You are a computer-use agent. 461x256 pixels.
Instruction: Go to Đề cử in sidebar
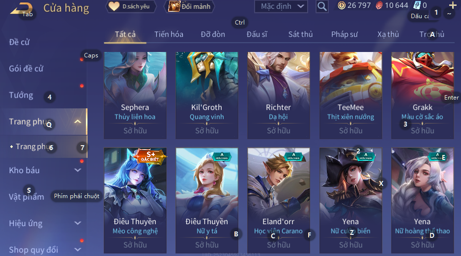[x=19, y=42]
